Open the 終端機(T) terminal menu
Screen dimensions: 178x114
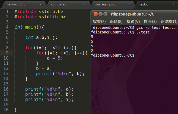(x=169, y=21)
